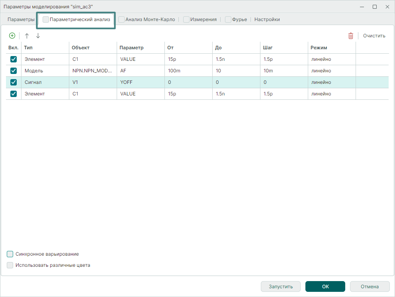Open Параметр cell showing YOFF
This screenshot has height=297, width=395.
(140, 82)
